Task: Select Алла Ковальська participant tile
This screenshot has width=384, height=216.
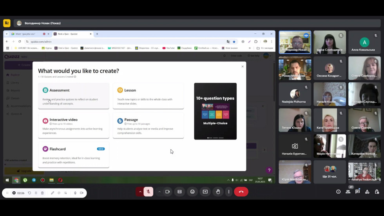Action: (x=364, y=42)
